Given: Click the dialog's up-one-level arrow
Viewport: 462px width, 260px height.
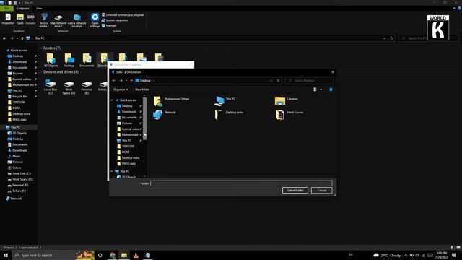Looking at the screenshot, I should [x=131, y=81].
